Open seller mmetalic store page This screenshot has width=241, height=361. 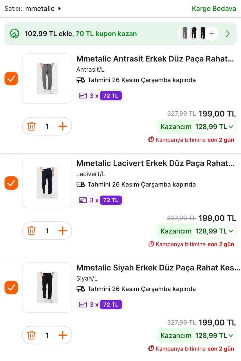coord(43,8)
